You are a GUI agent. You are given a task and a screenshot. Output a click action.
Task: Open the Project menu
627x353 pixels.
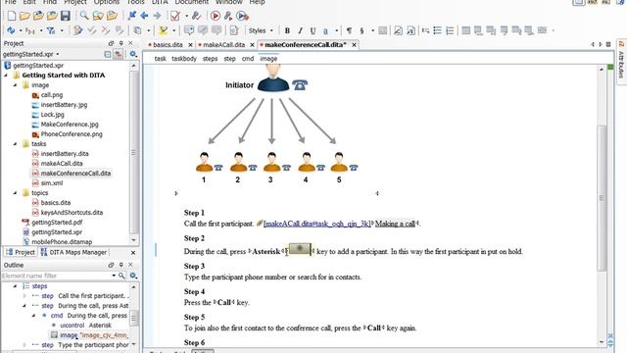pyautogui.click(x=75, y=2)
